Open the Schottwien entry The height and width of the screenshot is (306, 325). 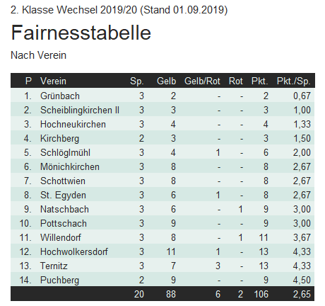(x=63, y=181)
